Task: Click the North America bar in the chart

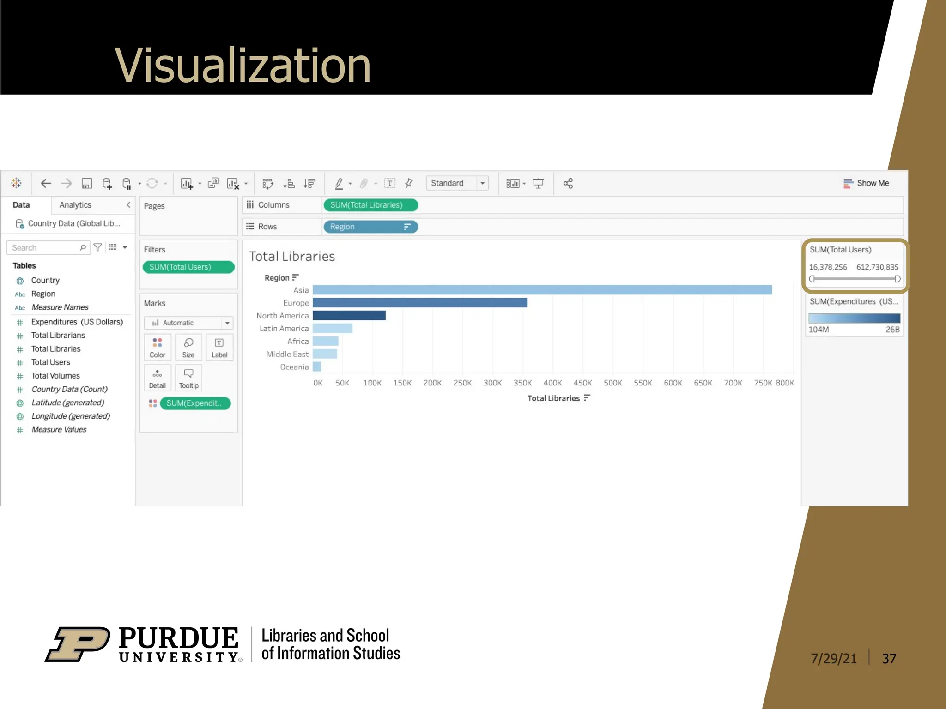Action: coord(349,315)
